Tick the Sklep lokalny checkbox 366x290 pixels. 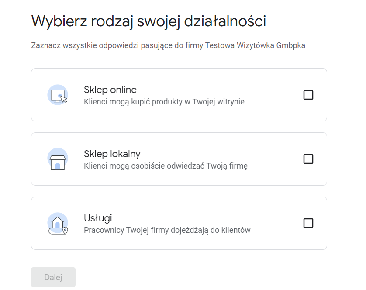308,159
